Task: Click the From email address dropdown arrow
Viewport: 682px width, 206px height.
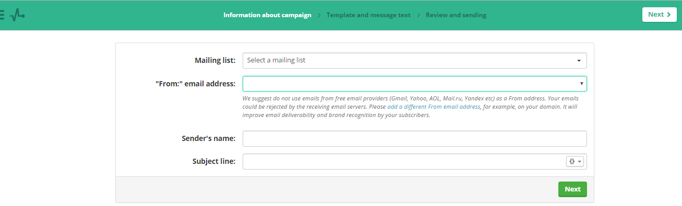Action: click(x=581, y=84)
